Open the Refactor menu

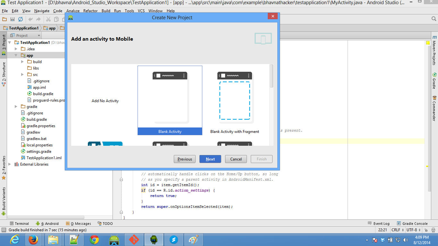pos(90,11)
